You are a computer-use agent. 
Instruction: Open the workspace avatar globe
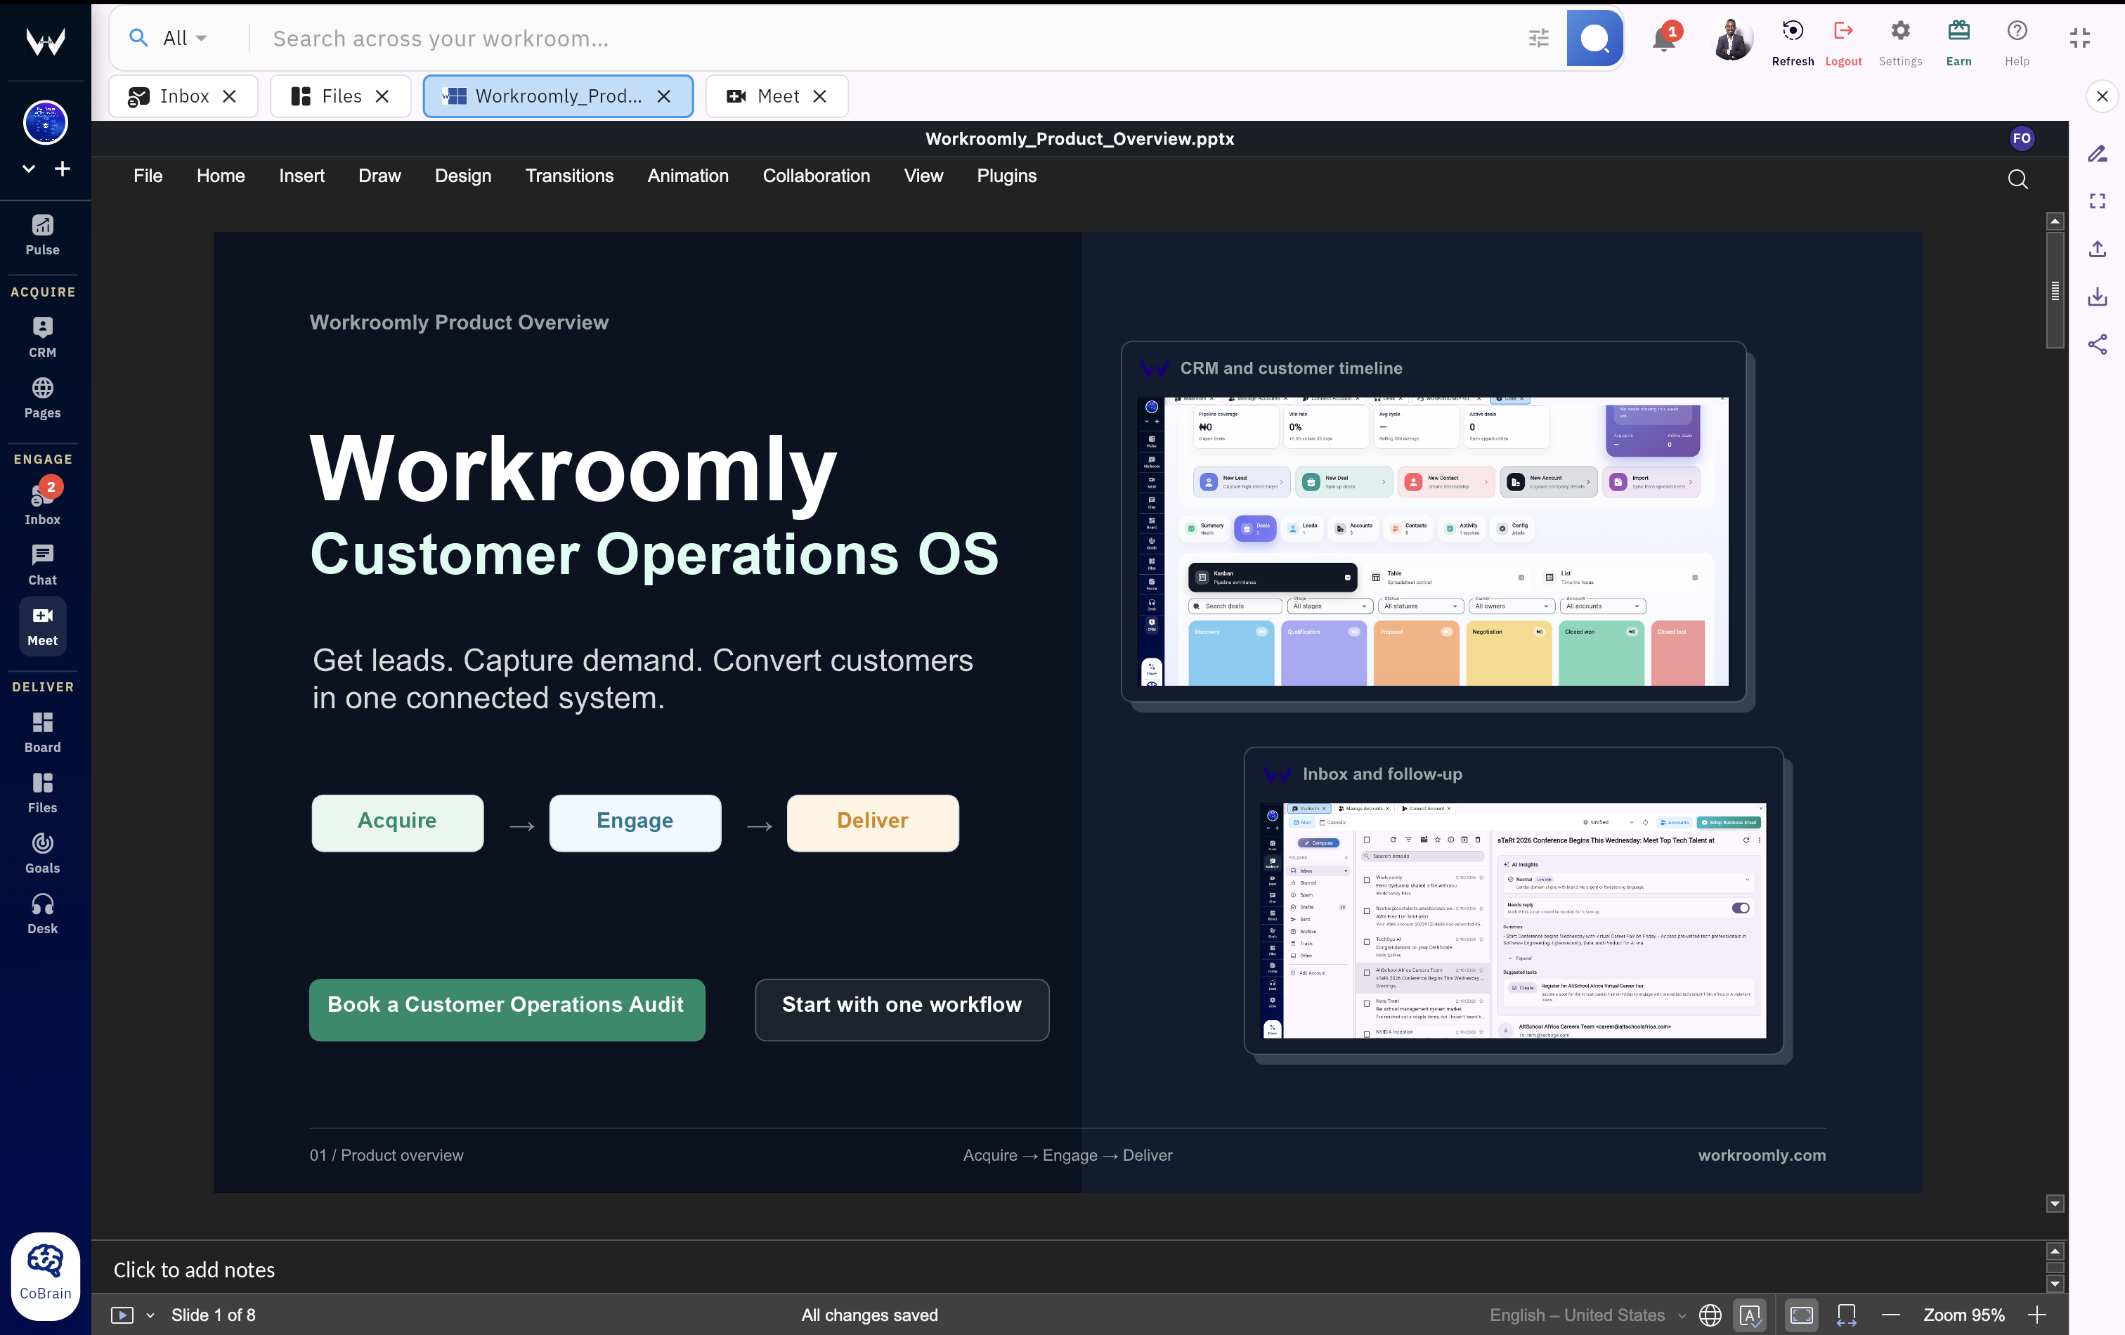[45, 123]
